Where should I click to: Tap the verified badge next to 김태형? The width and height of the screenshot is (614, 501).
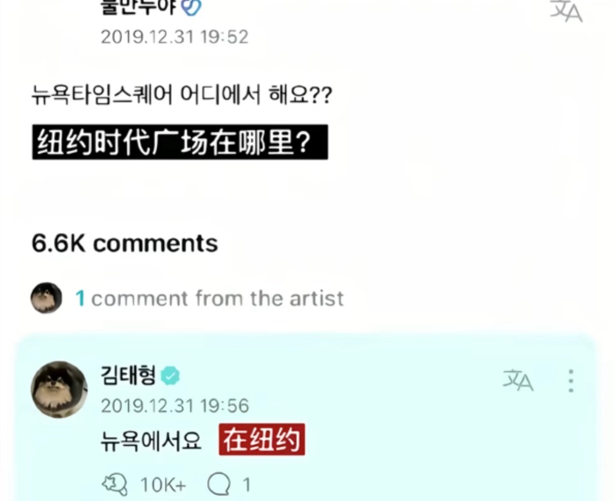170,376
